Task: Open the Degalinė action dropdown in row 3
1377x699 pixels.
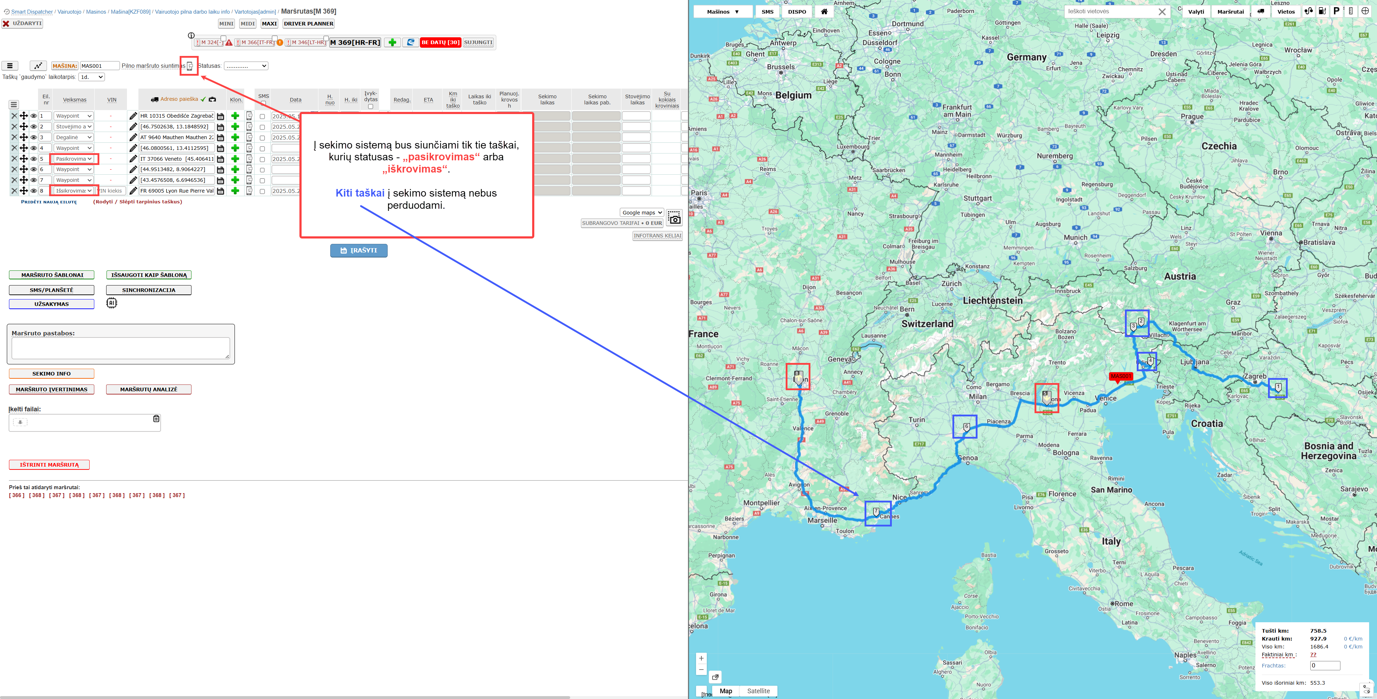Action: coord(74,137)
